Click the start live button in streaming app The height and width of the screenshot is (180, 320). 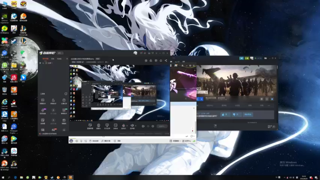pos(162,126)
